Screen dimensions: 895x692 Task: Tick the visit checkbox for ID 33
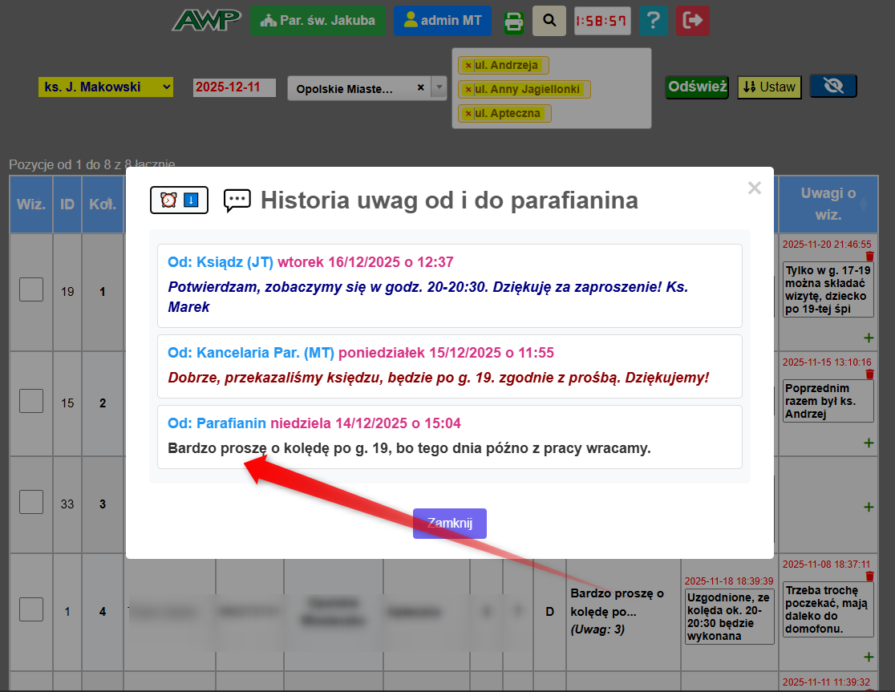pos(31,502)
